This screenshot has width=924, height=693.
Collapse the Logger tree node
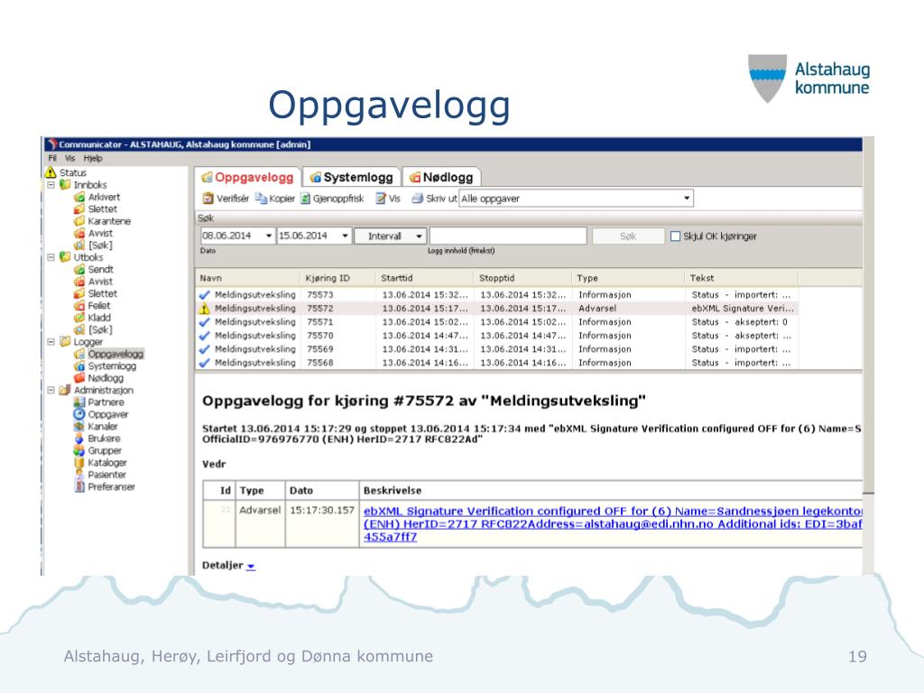pyautogui.click(x=51, y=342)
